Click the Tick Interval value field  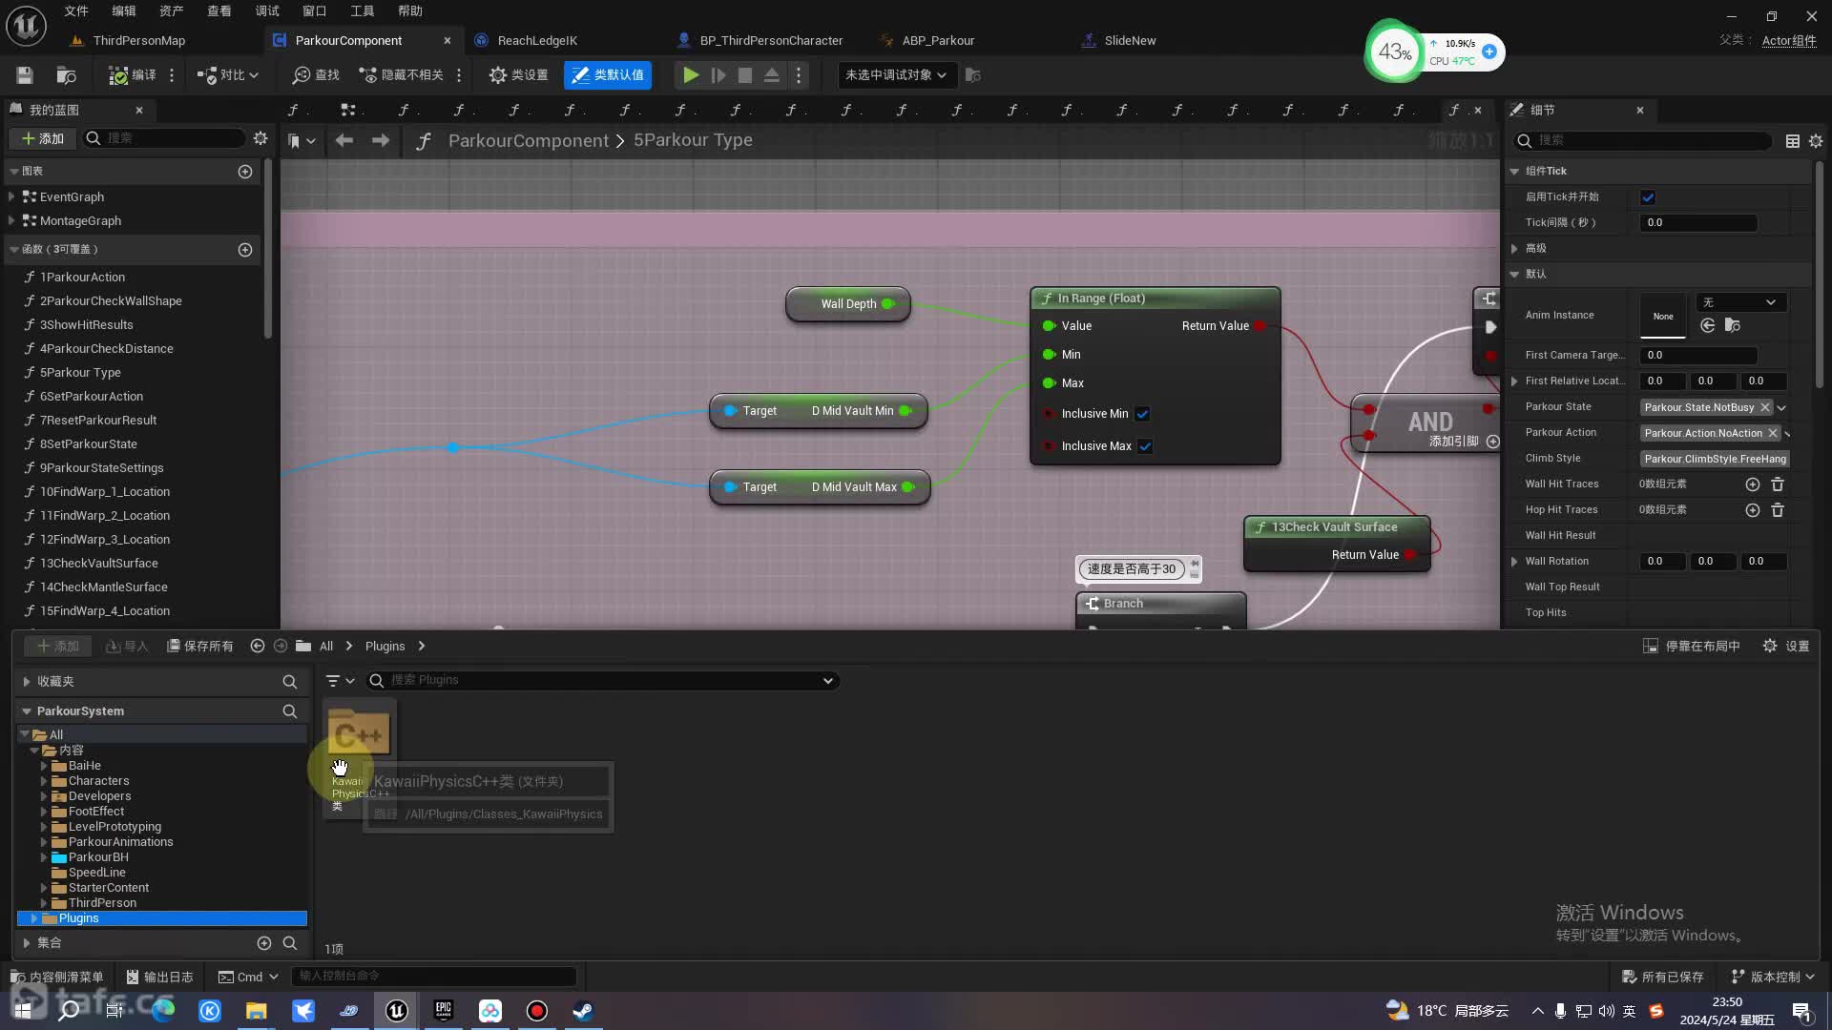[x=1698, y=222]
